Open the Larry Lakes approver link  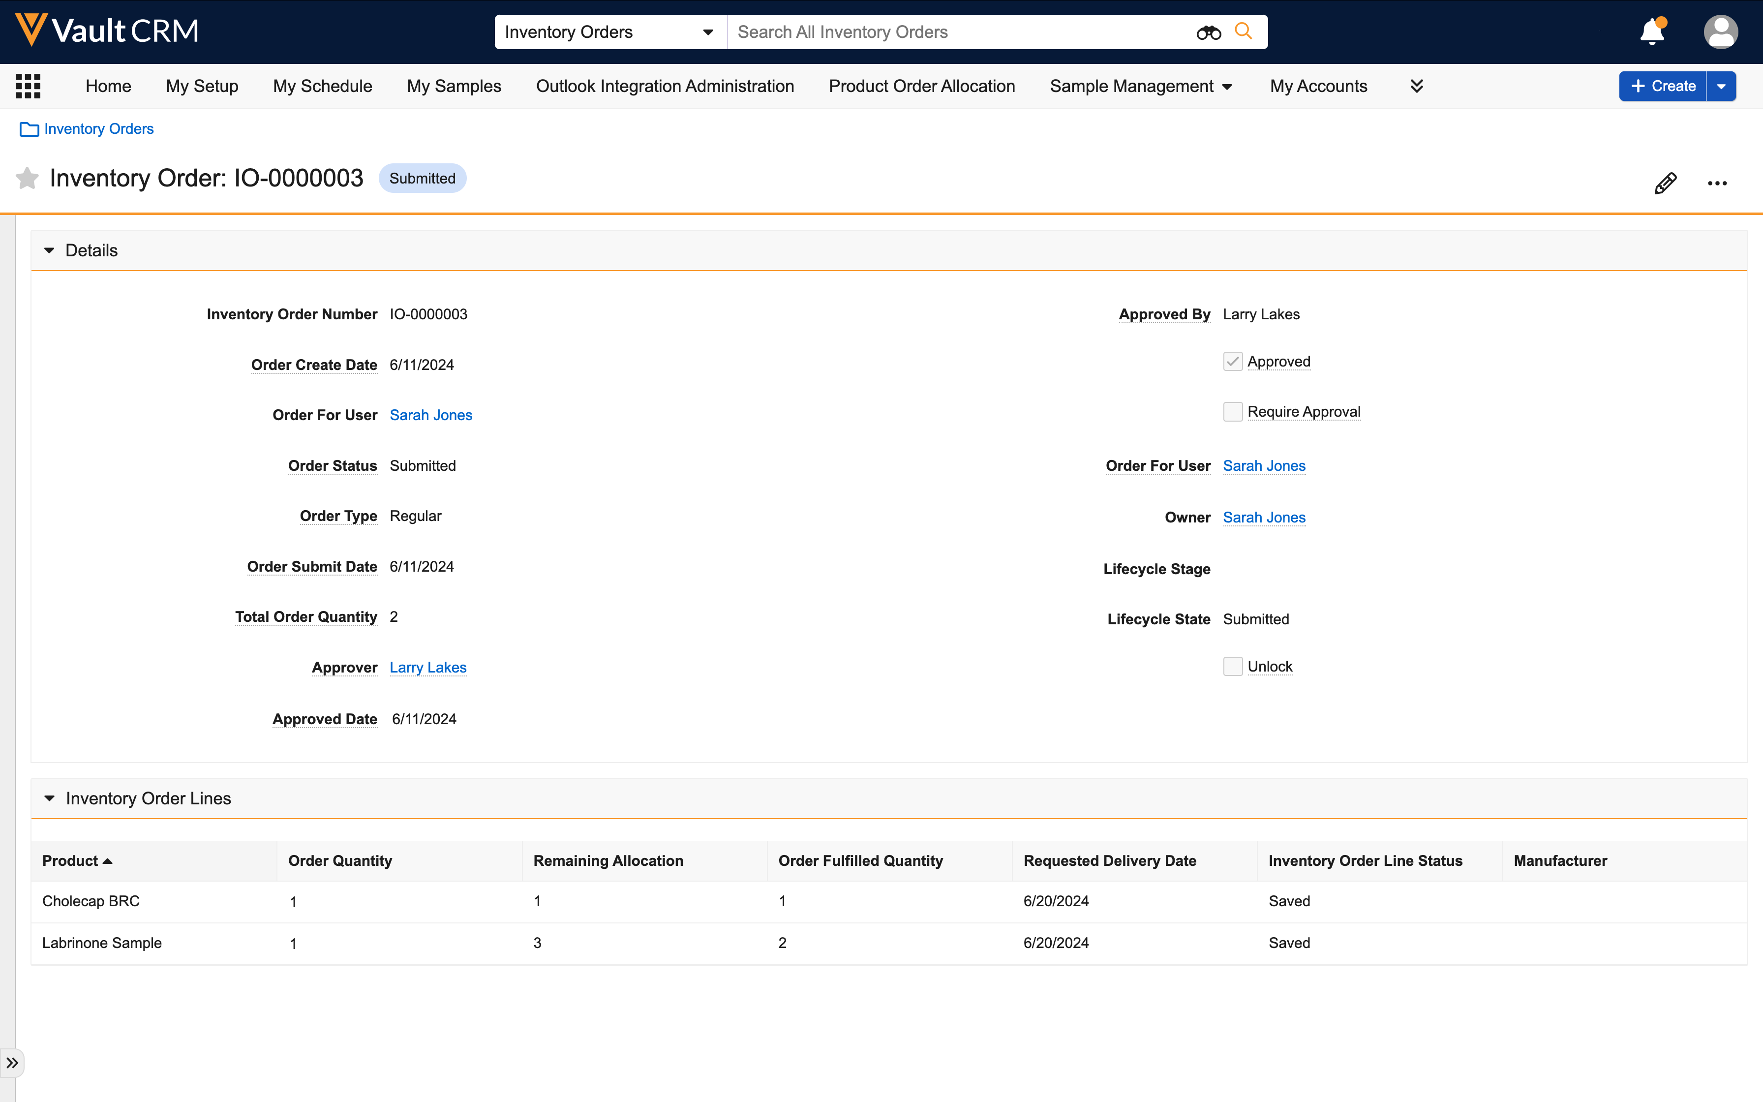427,668
